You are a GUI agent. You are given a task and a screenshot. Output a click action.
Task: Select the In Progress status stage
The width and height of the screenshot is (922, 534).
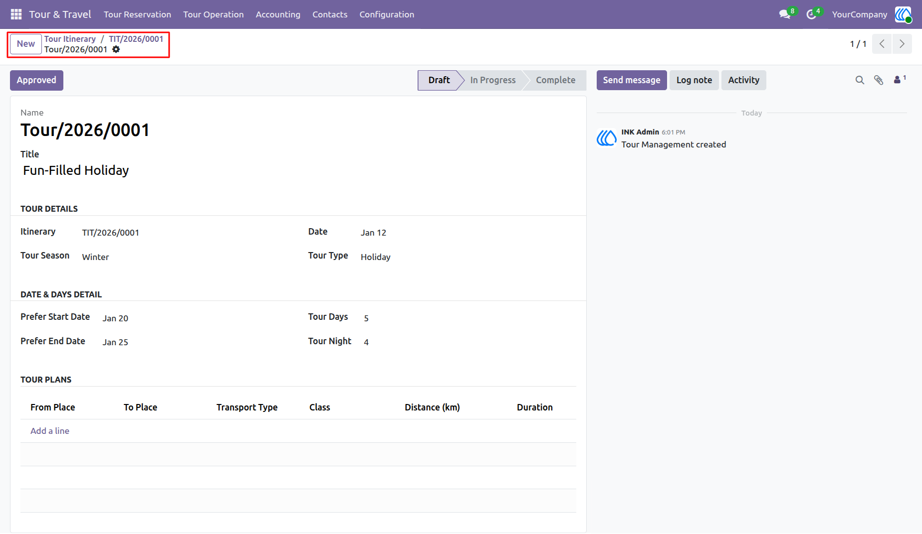tap(492, 80)
